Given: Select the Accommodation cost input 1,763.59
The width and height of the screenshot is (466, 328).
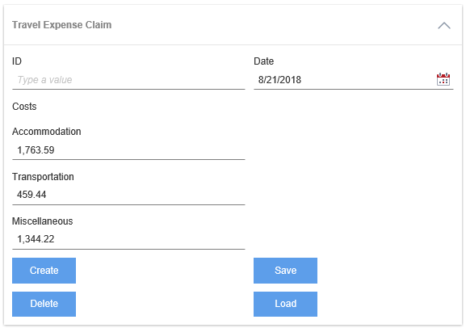Looking at the screenshot, I should coord(128,150).
